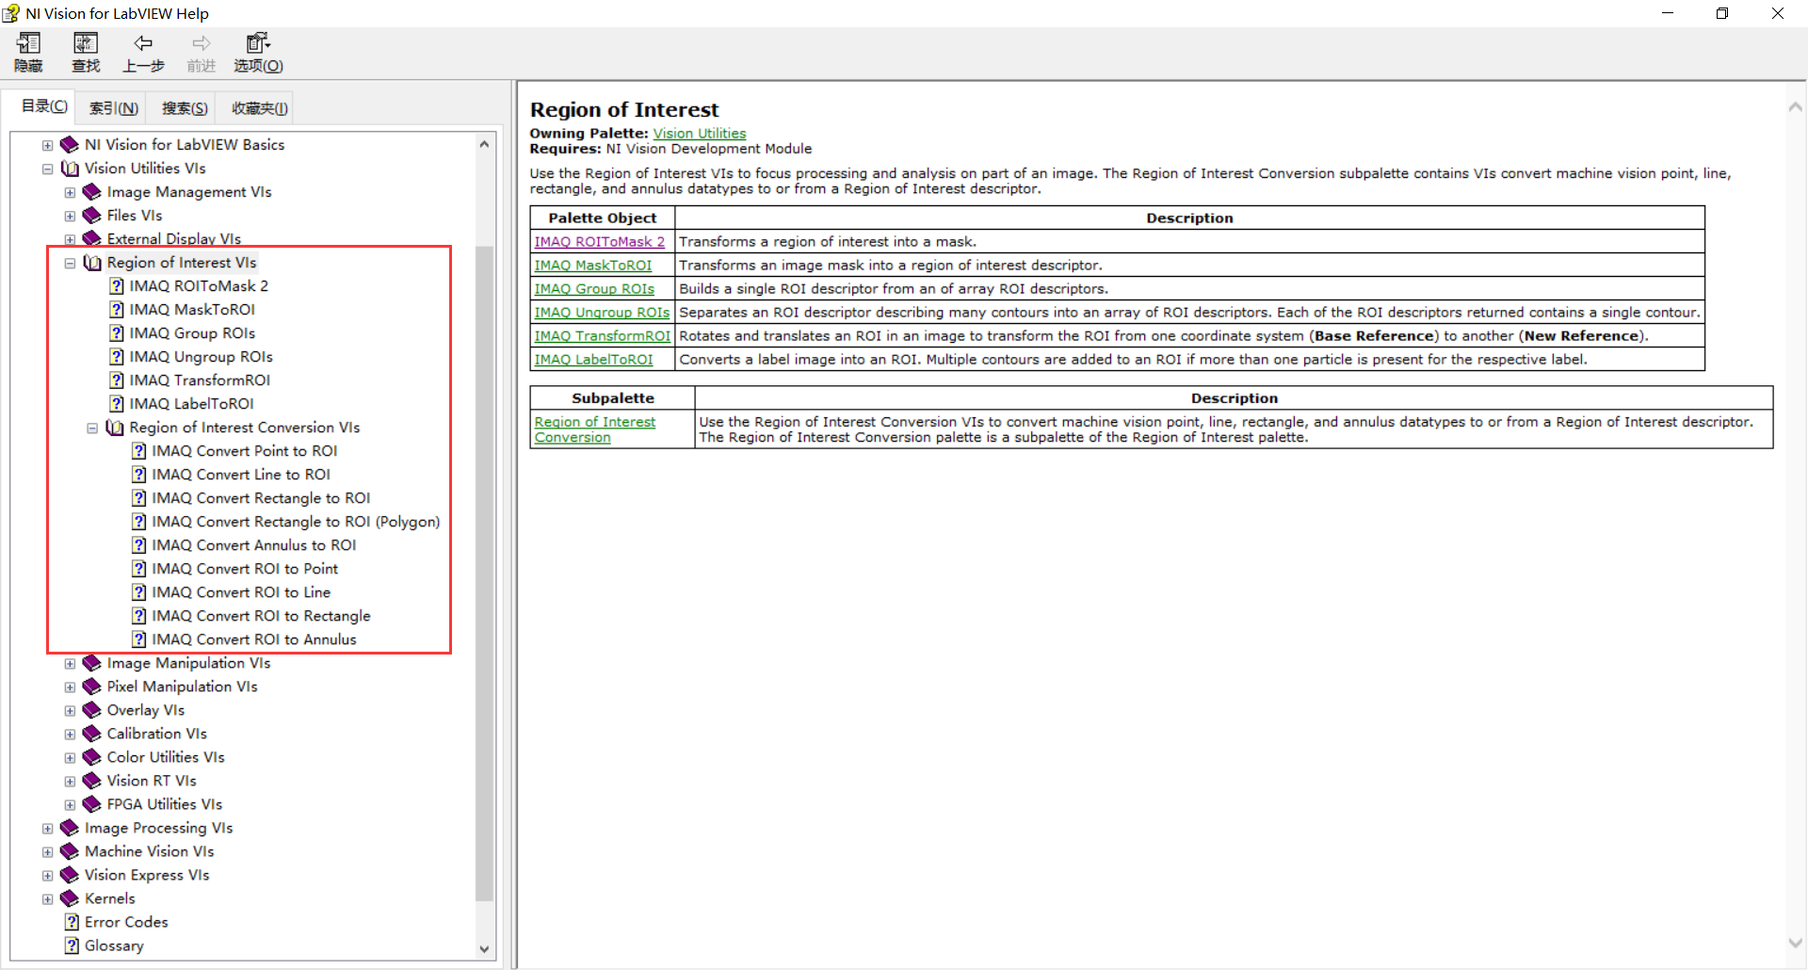The width and height of the screenshot is (1808, 970).
Task: Expand the Image Processing VIs node
Action: tap(47, 828)
